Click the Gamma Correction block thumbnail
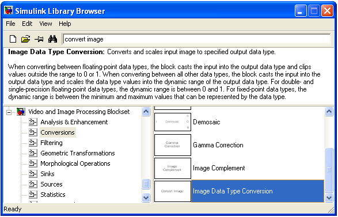The height and width of the screenshot is (217, 338). click(173, 145)
